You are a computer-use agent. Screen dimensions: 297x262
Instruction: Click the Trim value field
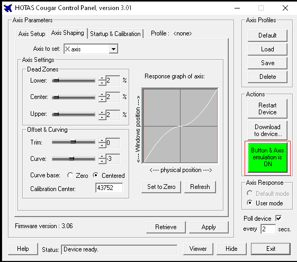(113, 143)
